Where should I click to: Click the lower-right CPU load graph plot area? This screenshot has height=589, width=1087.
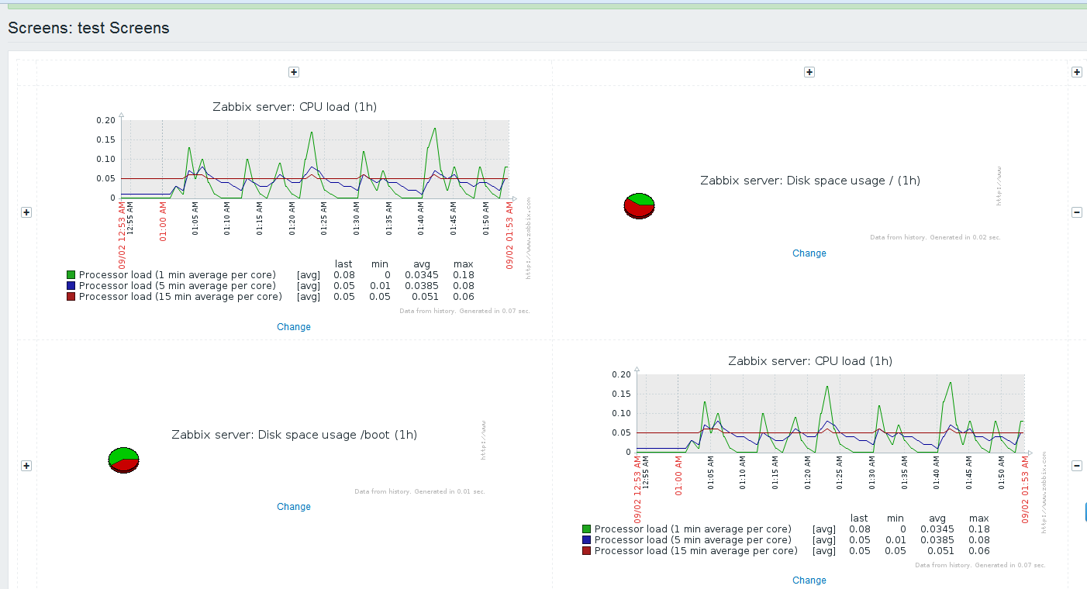[830, 413]
